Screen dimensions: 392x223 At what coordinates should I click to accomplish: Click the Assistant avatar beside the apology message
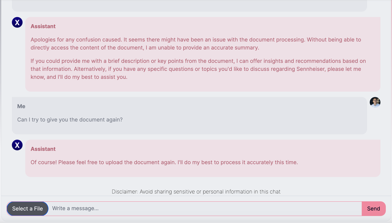(17, 23)
